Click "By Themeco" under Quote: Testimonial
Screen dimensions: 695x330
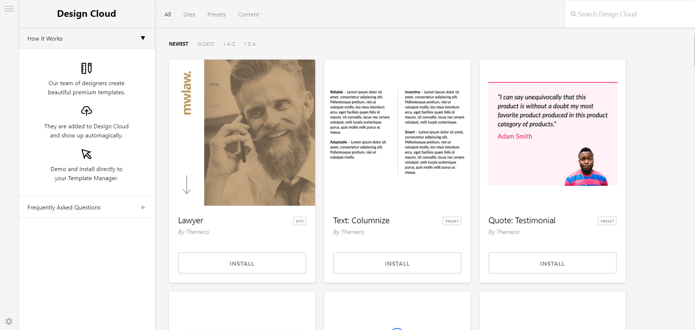(504, 232)
